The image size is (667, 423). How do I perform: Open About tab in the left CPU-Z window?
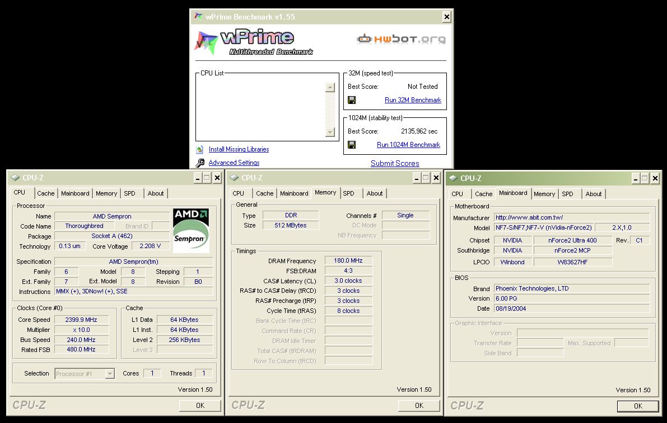[x=156, y=193]
